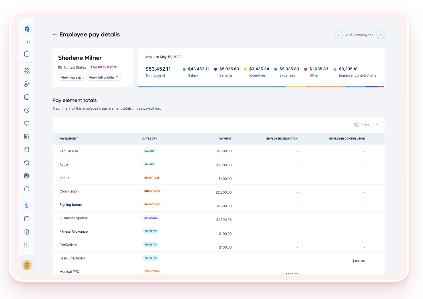Select the dollar sign payroll icon
Viewport: 423px width, 299px height.
27,206
